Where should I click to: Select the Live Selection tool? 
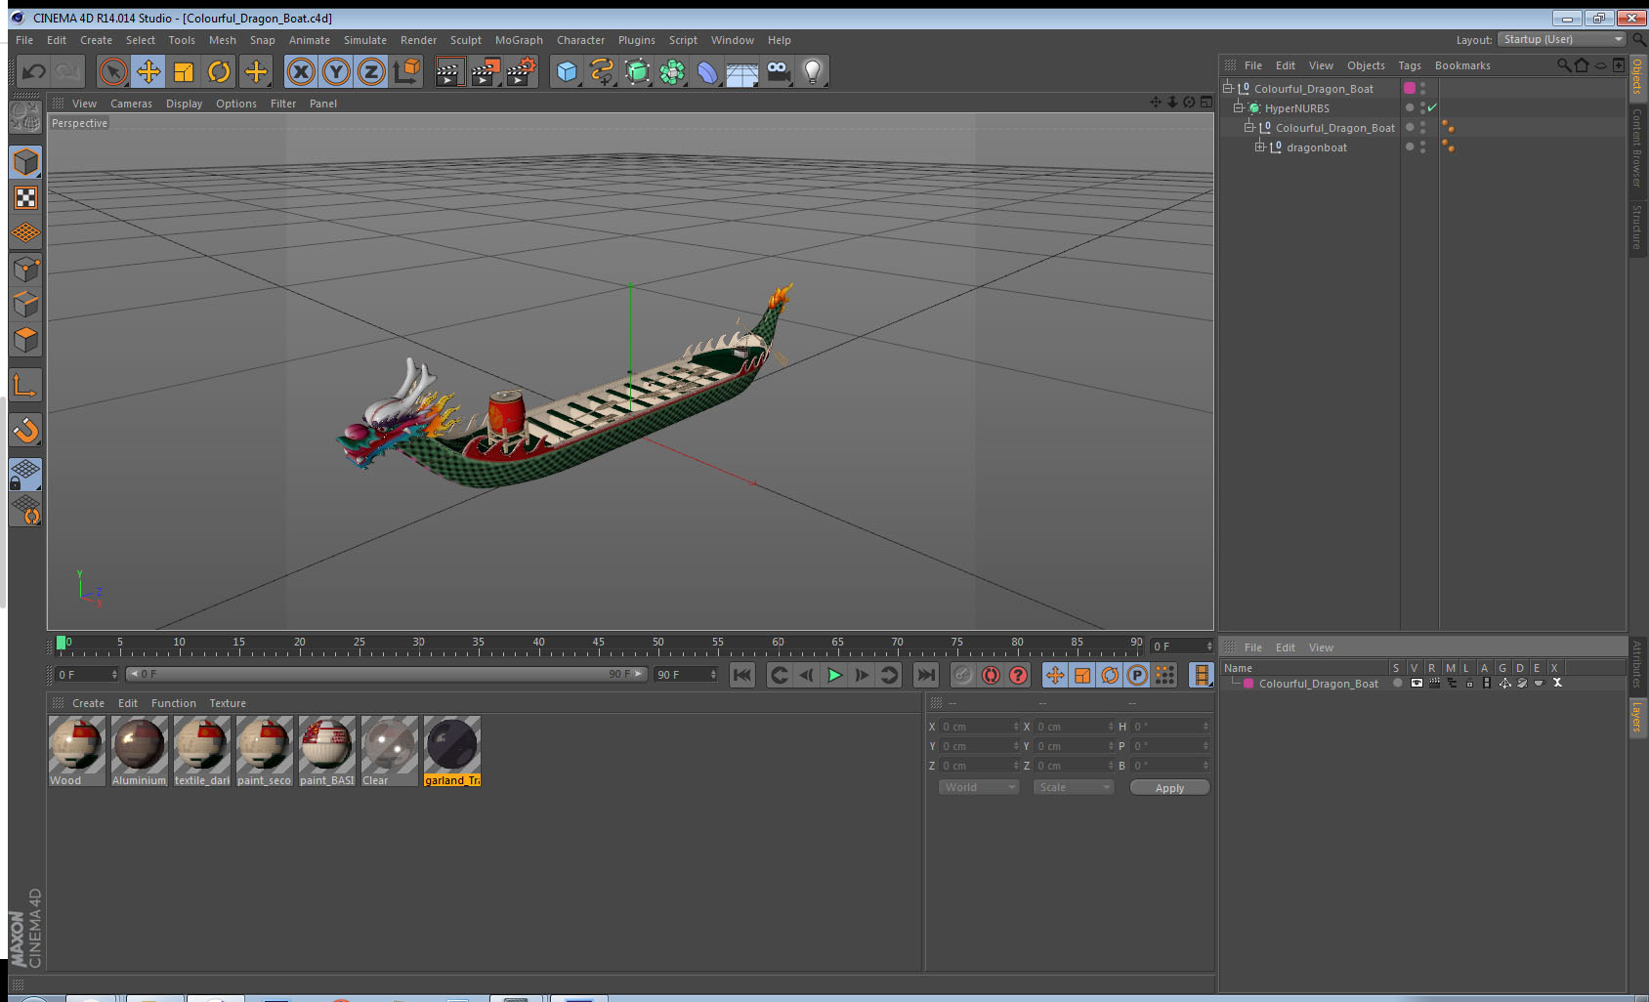click(x=113, y=71)
